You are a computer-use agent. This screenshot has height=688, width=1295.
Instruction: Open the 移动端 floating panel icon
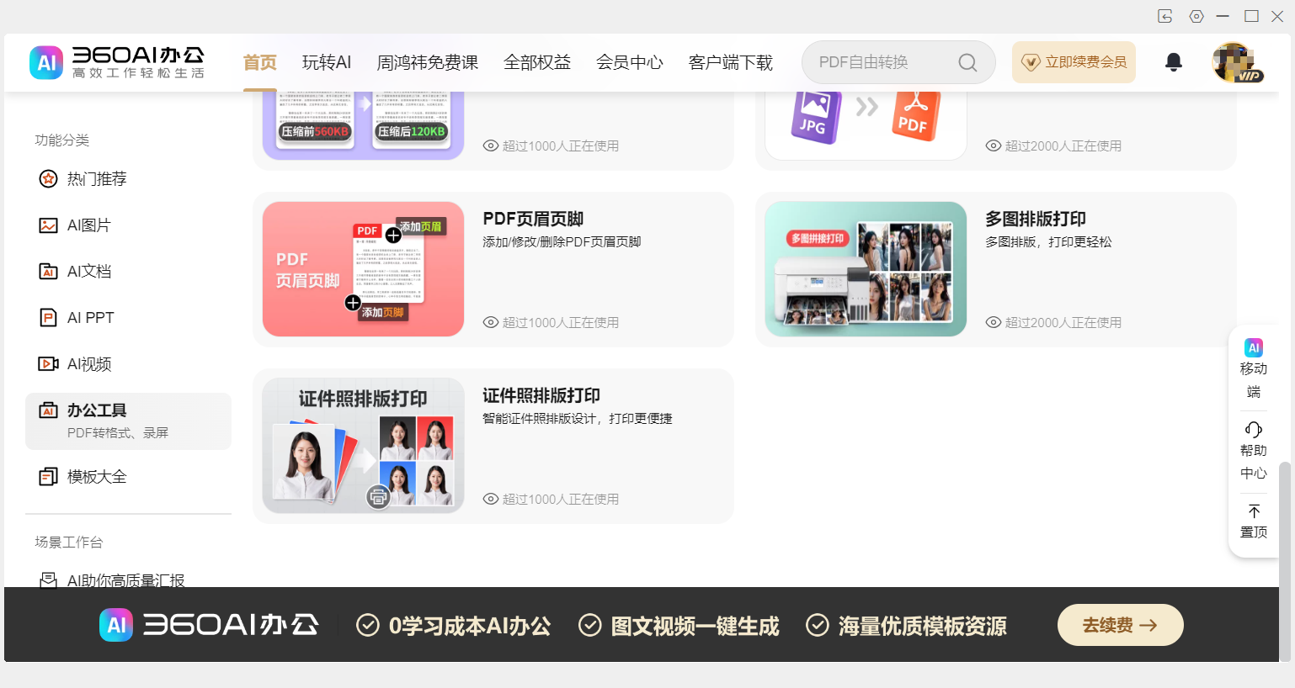coord(1253,347)
